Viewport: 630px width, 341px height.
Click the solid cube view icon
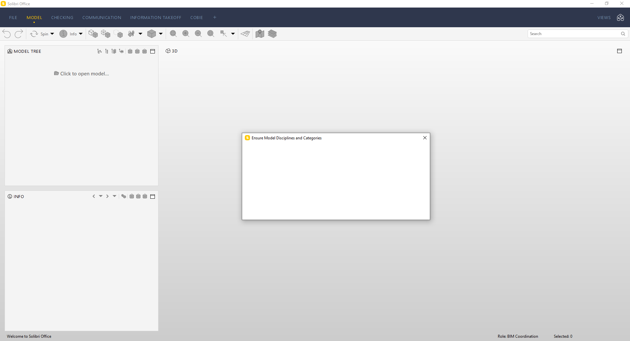[x=152, y=34]
